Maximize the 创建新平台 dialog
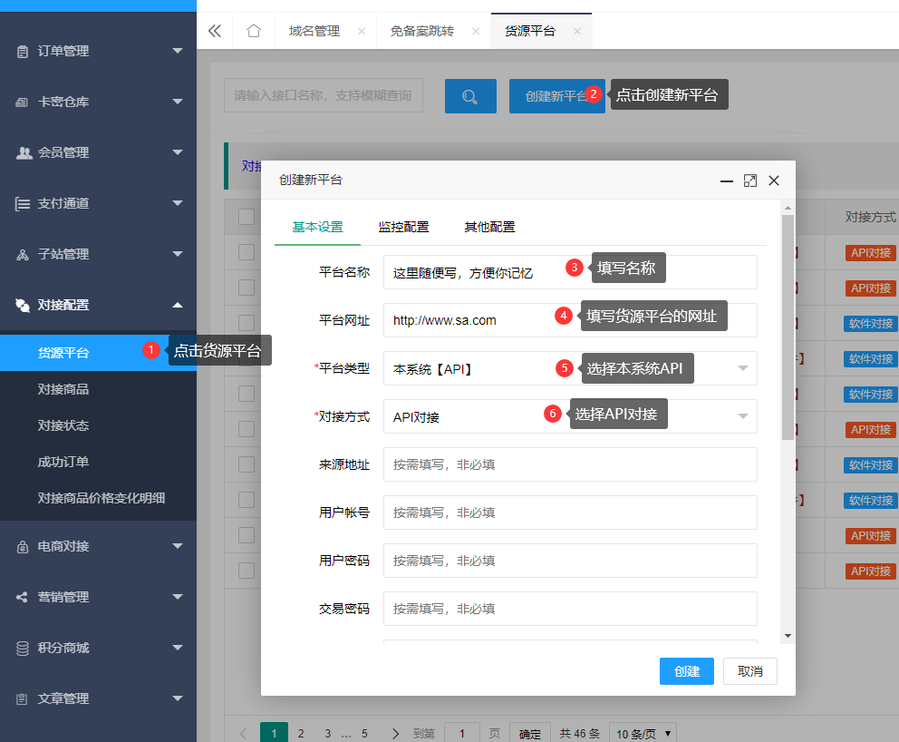Image resolution: width=899 pixels, height=742 pixels. click(750, 181)
